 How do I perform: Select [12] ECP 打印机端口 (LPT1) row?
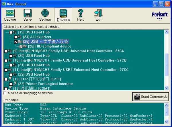point(37,79)
